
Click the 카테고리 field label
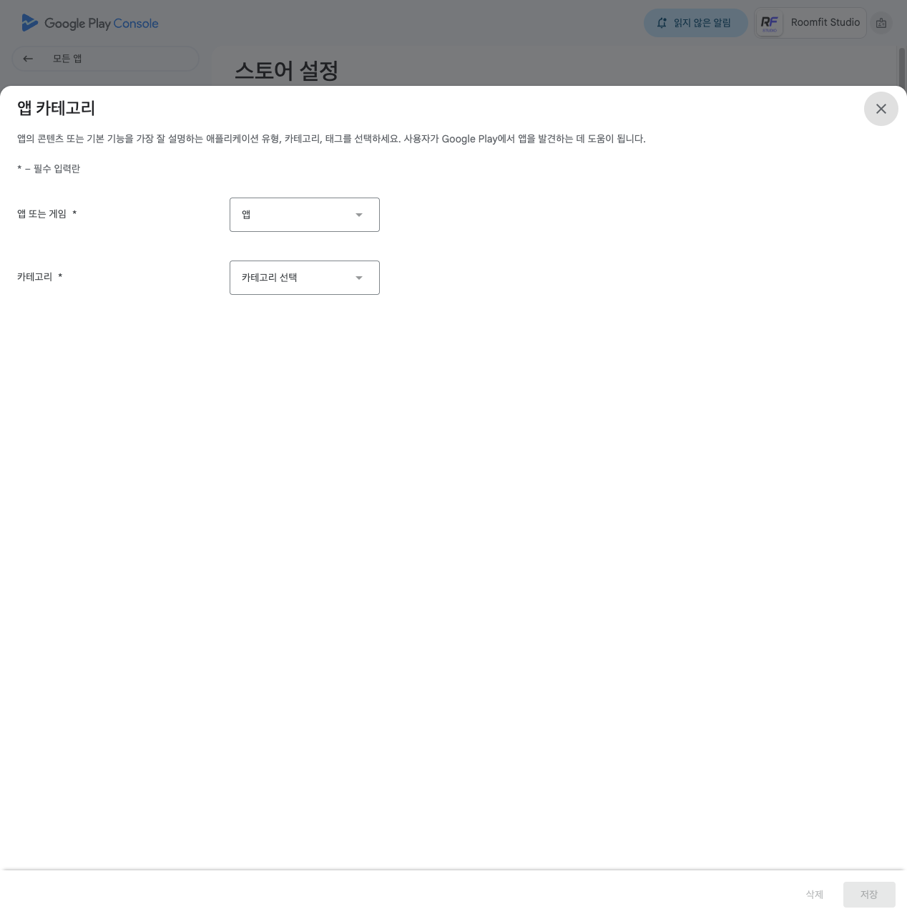pos(35,277)
